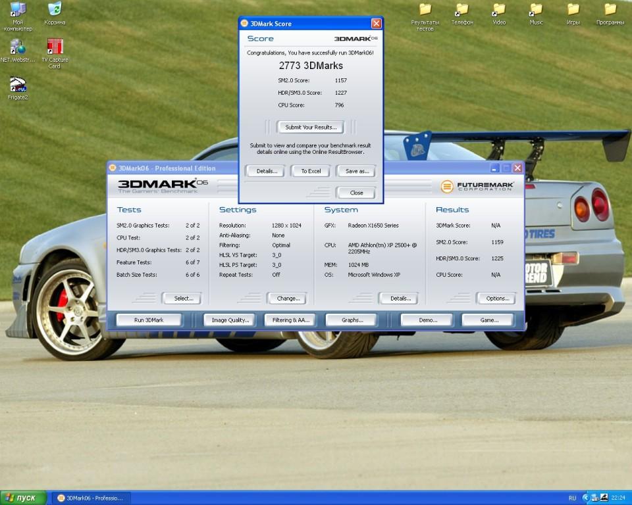Select the TV Capture Card desktop icon
The height and width of the screenshot is (505, 632).
(x=55, y=53)
